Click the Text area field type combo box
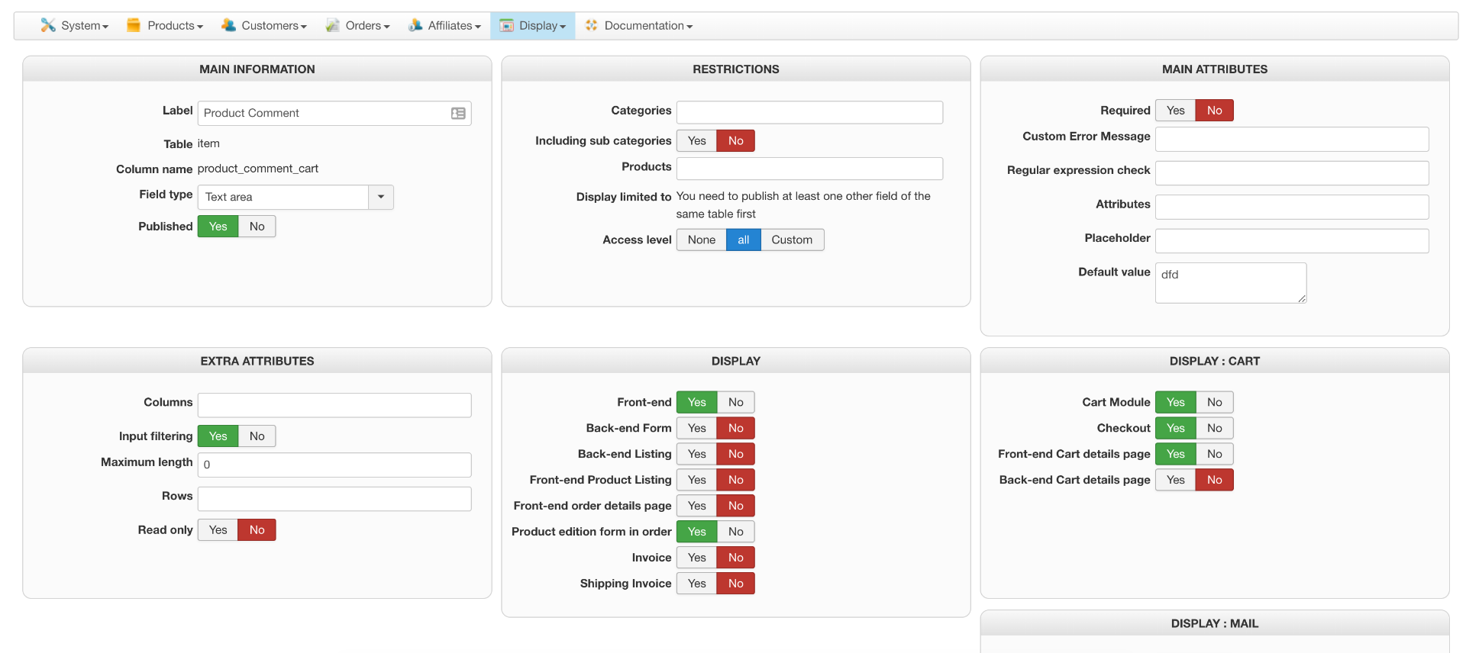 point(295,197)
